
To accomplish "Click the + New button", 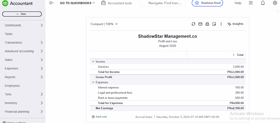I will pos(22,14).
